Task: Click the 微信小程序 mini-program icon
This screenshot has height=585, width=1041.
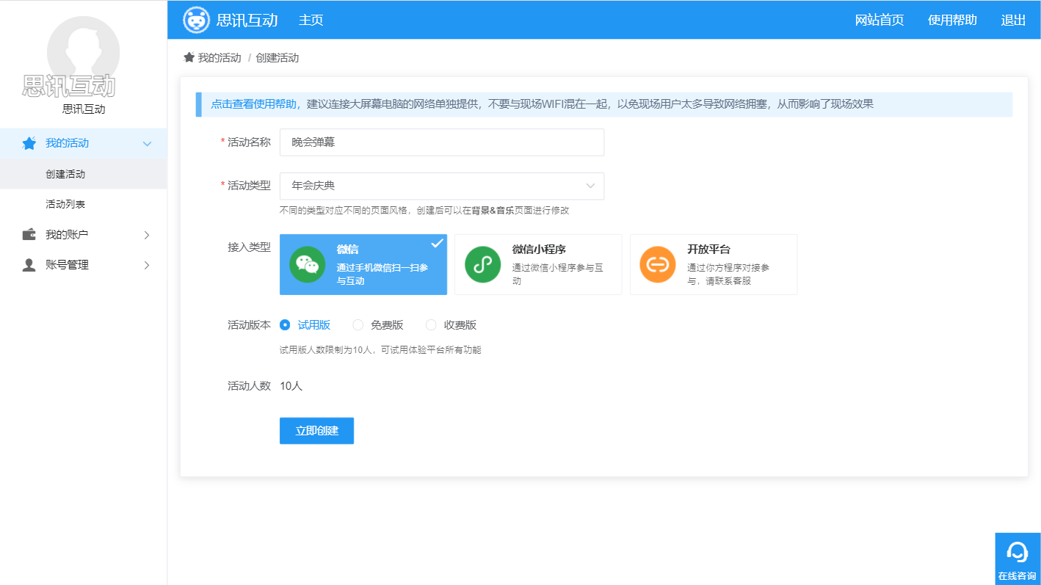Action: point(482,264)
